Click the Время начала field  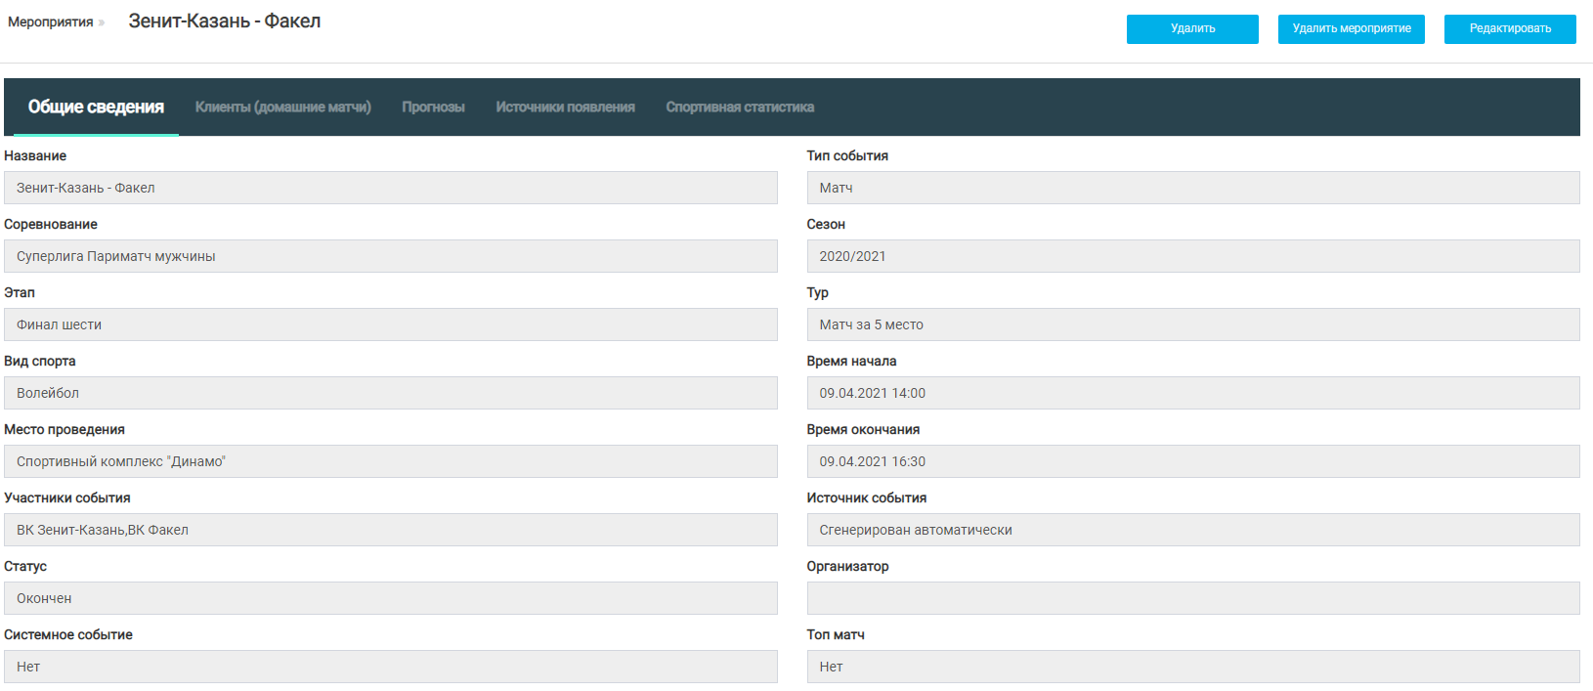coord(1192,393)
